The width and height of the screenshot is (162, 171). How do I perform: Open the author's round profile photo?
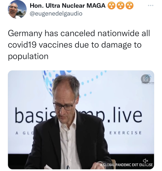(17, 10)
